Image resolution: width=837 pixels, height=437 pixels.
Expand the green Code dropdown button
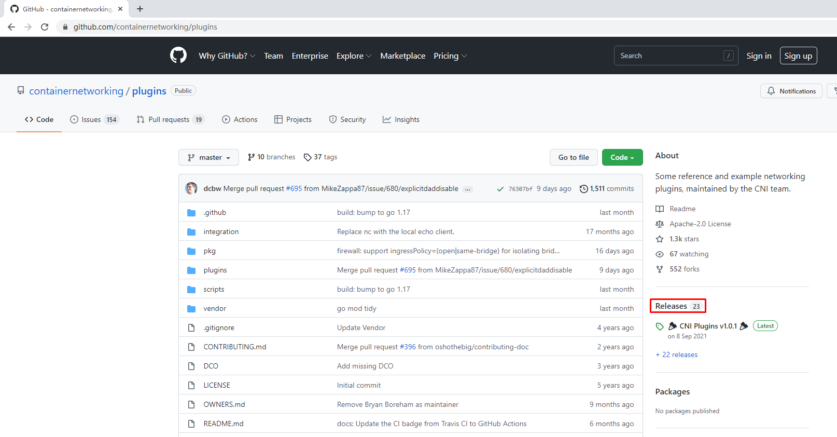click(x=622, y=157)
